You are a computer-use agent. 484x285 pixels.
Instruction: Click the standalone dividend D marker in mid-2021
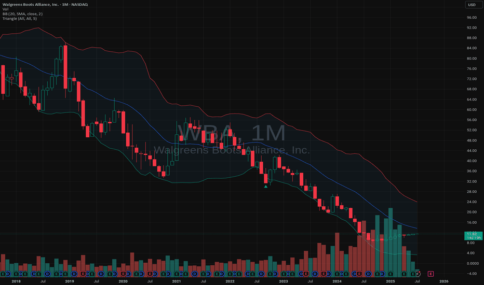point(195,274)
